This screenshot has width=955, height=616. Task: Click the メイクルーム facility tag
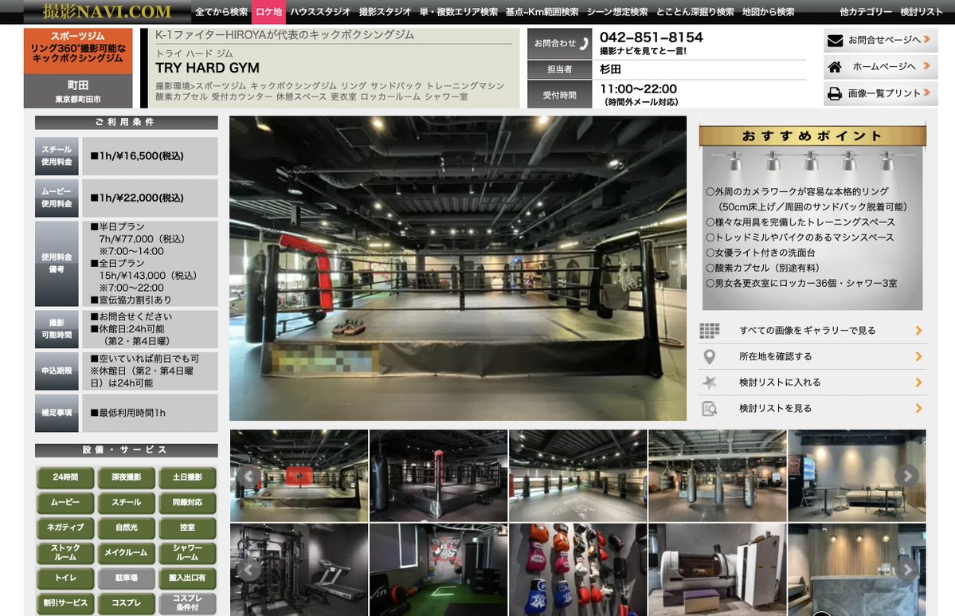click(126, 552)
